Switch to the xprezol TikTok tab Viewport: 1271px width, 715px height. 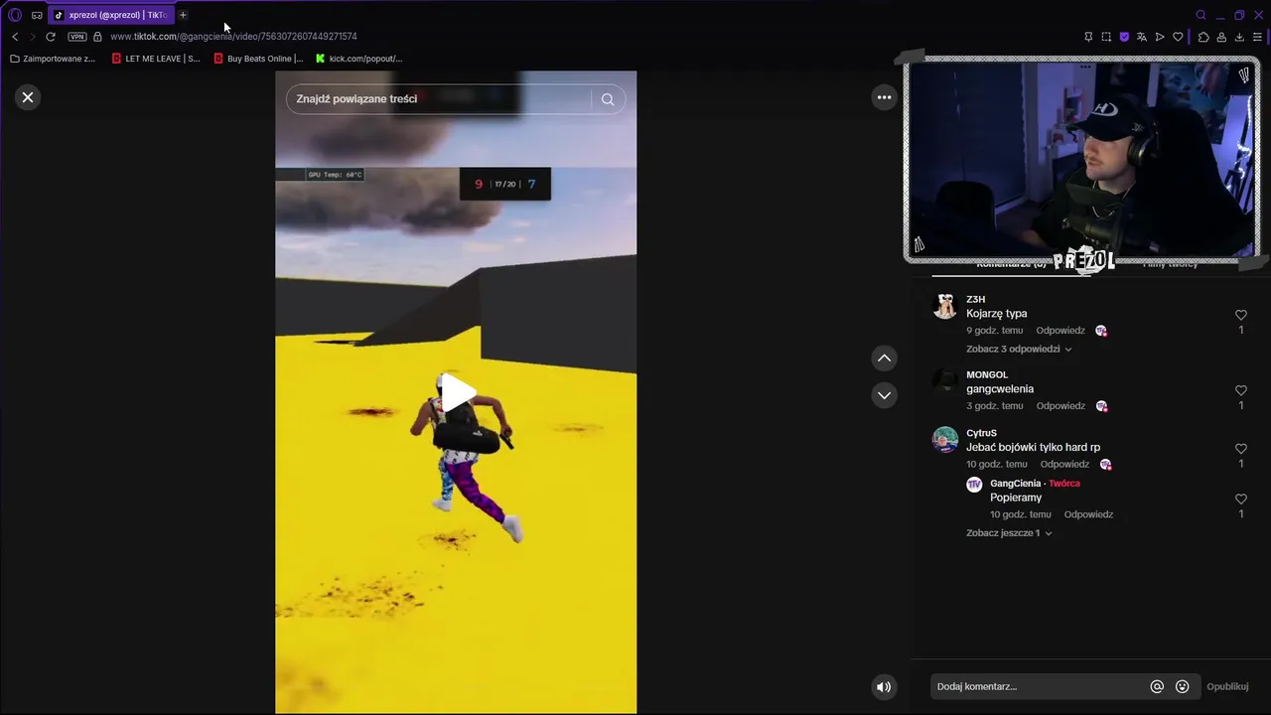click(x=111, y=15)
